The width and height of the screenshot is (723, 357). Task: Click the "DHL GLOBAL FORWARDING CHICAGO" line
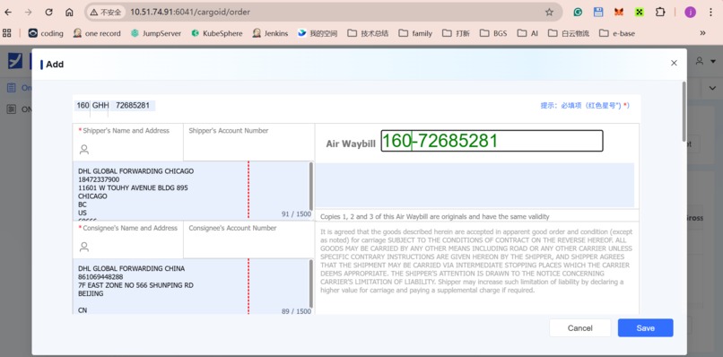pos(136,171)
